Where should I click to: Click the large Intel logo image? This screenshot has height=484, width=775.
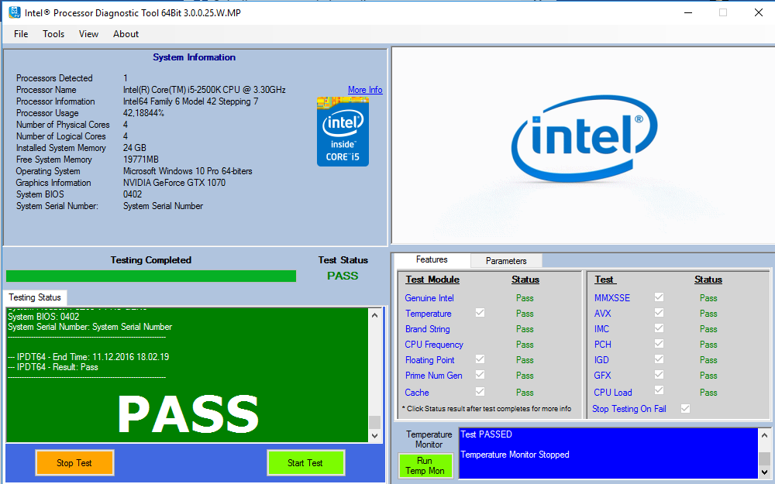(584, 139)
